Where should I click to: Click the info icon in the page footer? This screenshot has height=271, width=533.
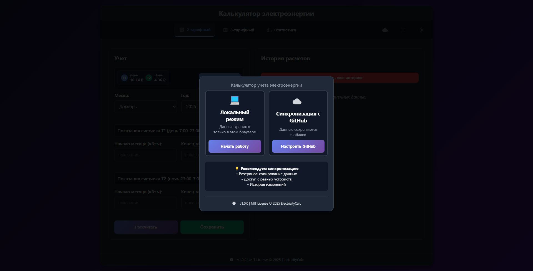point(232,260)
